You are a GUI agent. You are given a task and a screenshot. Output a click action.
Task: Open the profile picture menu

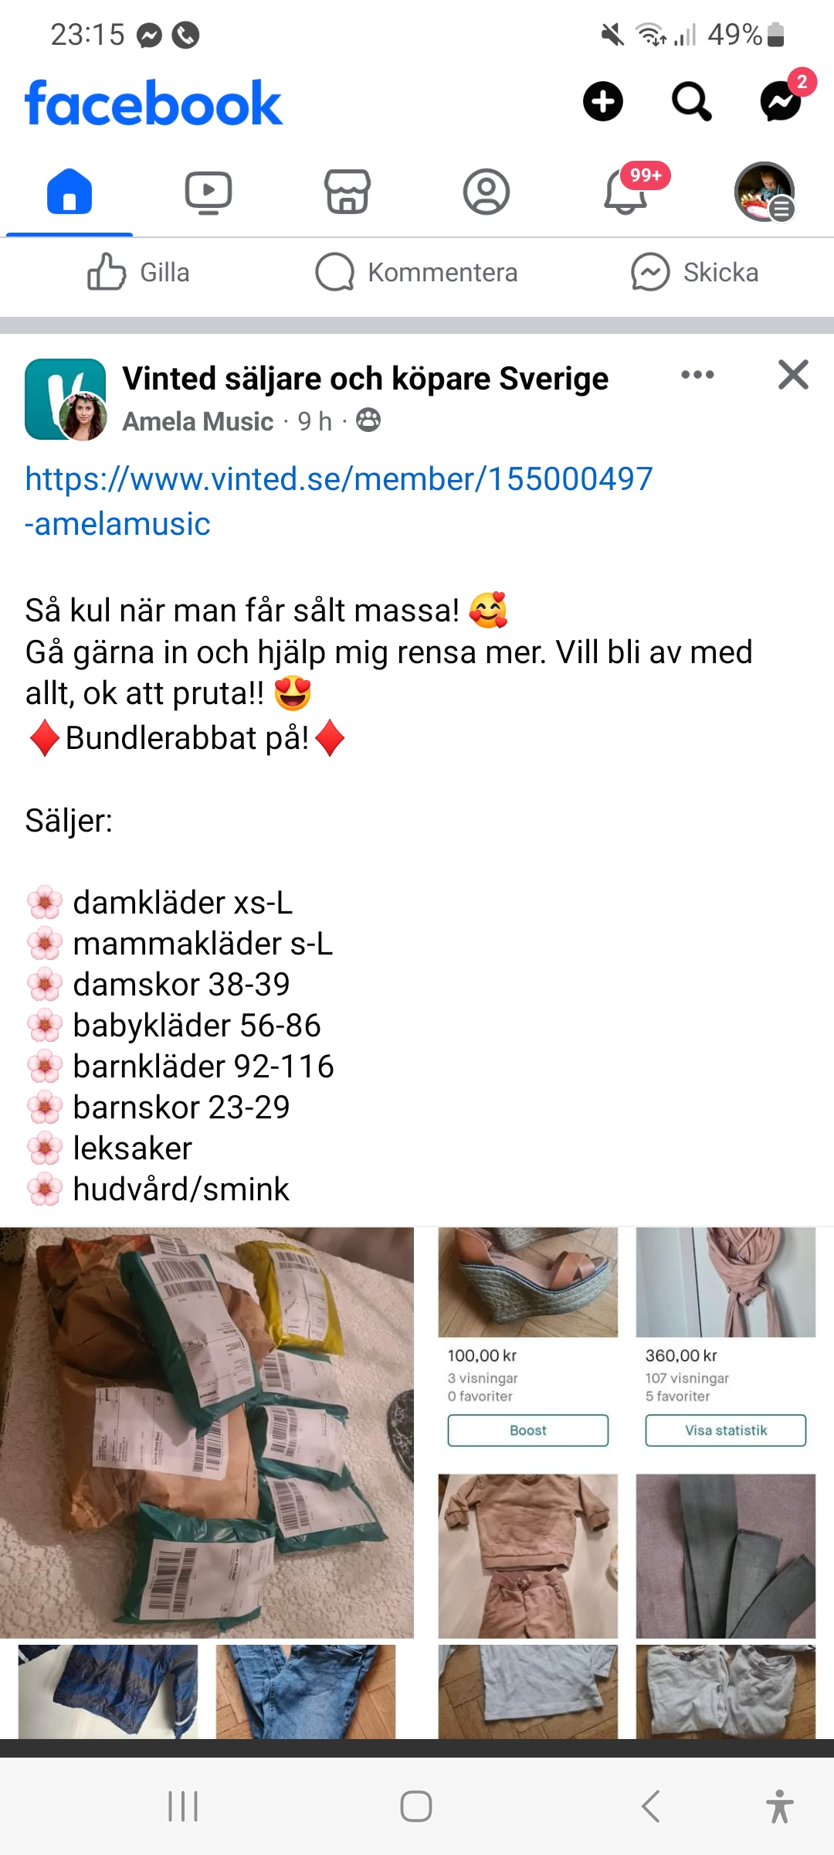point(764,192)
